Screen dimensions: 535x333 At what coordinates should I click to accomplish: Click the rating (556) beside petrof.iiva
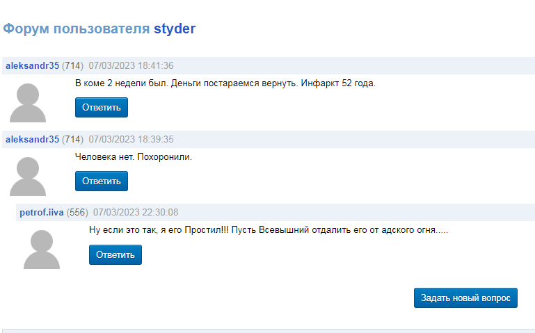click(x=77, y=212)
